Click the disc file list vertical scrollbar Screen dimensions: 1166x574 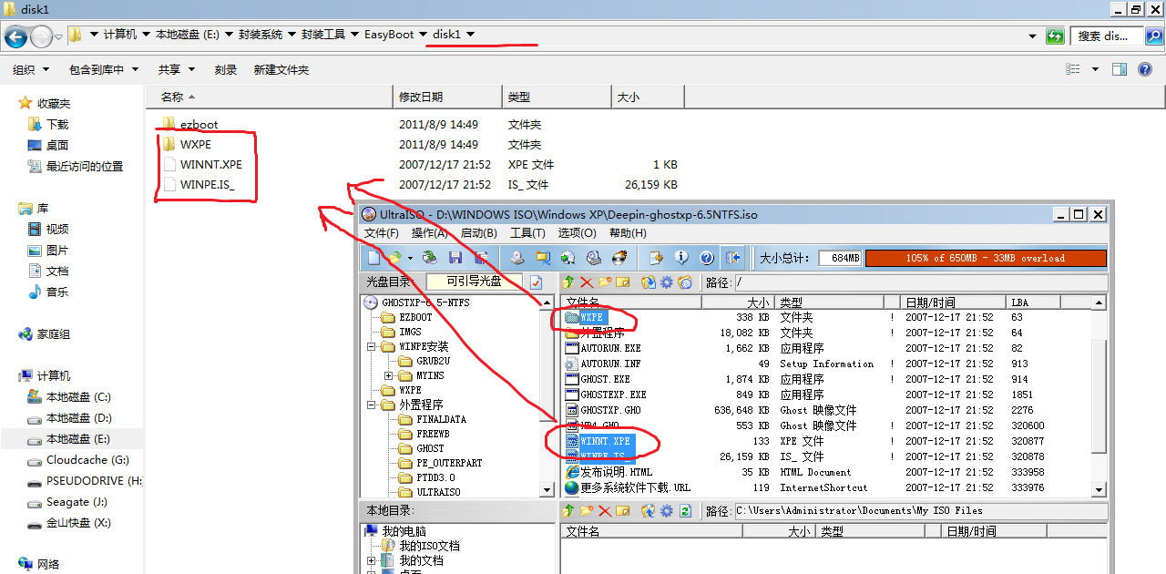pyautogui.click(x=1100, y=395)
